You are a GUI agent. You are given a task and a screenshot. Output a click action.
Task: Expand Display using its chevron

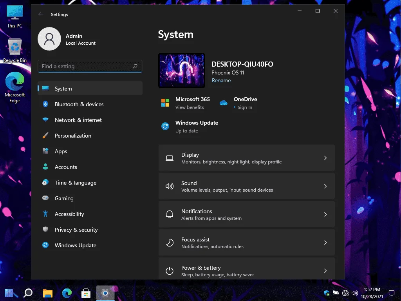[325, 158]
